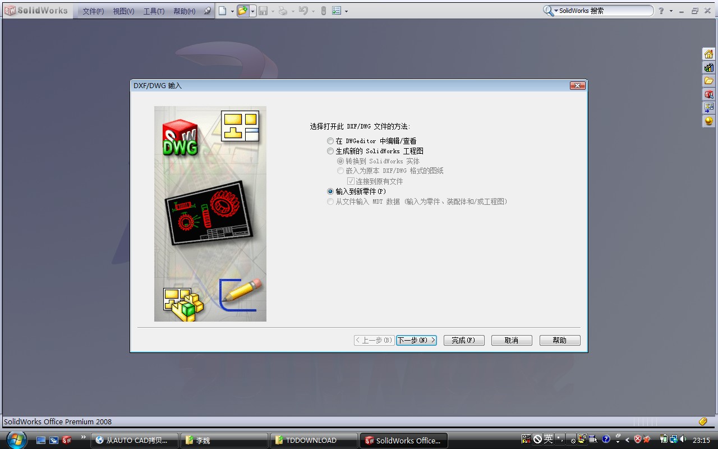The image size is (718, 449).
Task: Expand the Print dropdown arrow
Action: pos(293,11)
